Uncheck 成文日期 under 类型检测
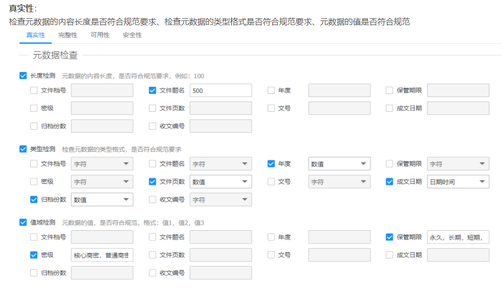The image size is (504, 291). 389,182
